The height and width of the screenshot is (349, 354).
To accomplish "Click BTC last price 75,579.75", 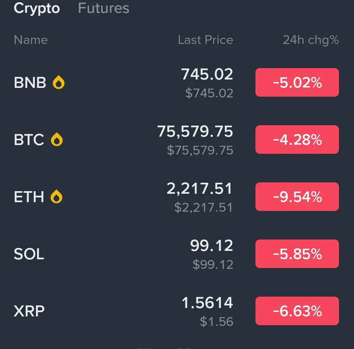I will tap(195, 131).
